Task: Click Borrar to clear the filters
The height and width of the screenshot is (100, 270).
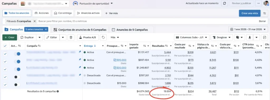Action: pyautogui.click(x=262, y=21)
